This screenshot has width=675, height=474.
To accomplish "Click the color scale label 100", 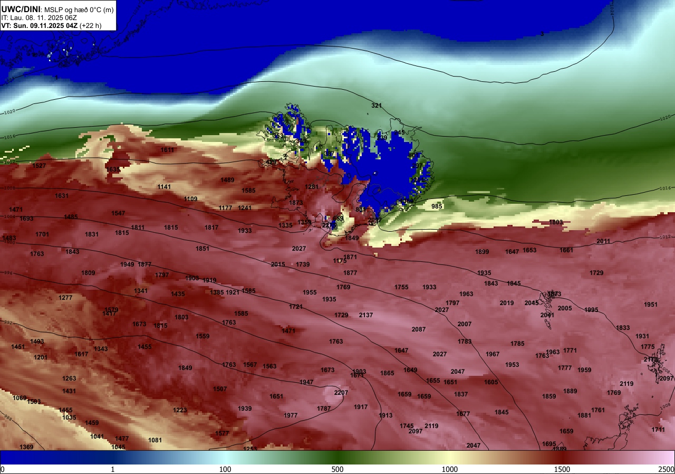I will pos(225,469).
